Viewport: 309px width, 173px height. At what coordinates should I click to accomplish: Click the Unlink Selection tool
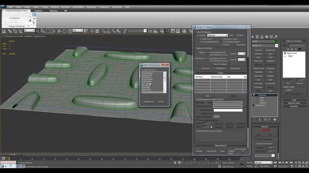pos(15,31)
